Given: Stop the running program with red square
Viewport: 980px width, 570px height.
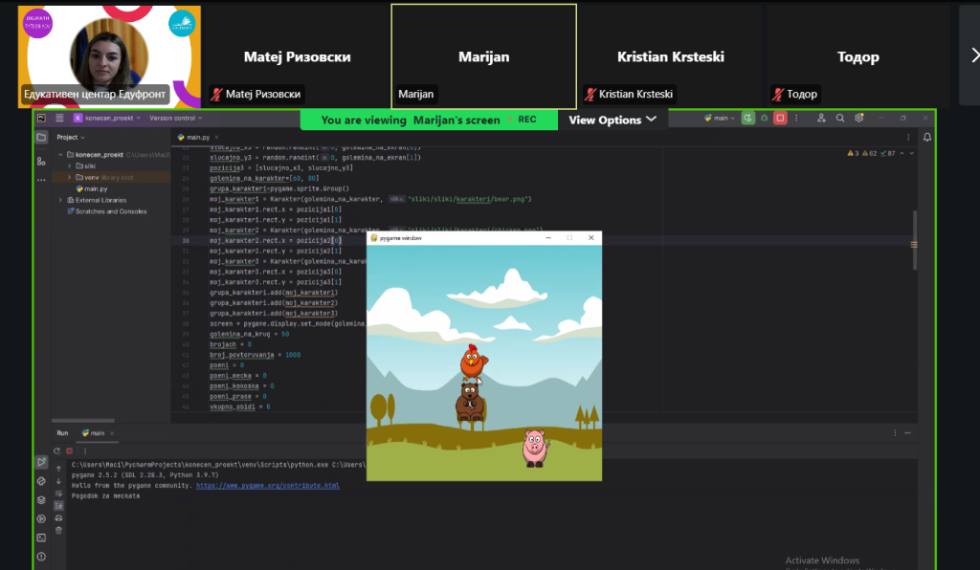Looking at the screenshot, I should (780, 118).
